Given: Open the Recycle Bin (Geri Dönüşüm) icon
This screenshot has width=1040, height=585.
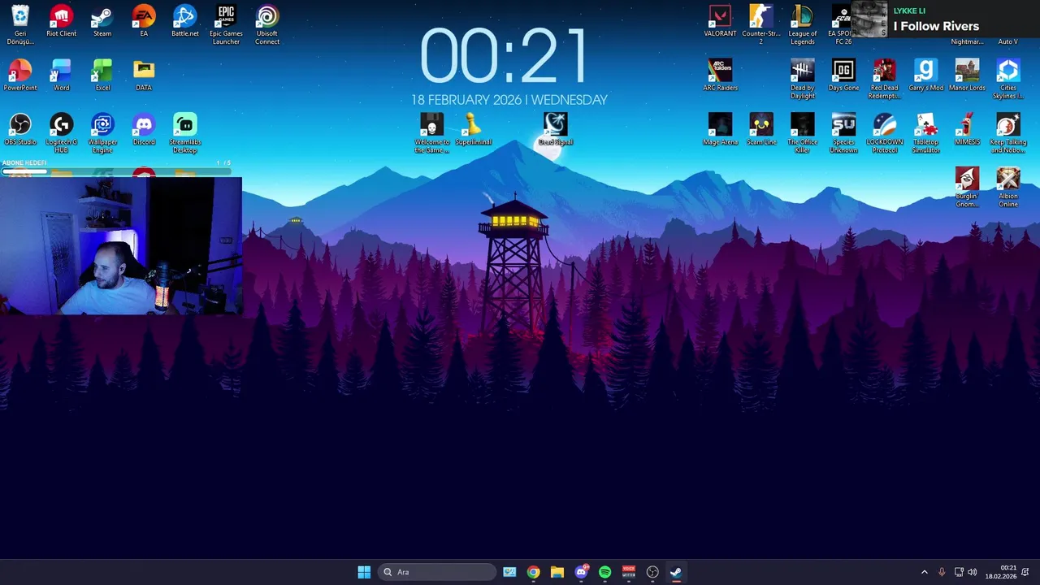Looking at the screenshot, I should 20,24.
